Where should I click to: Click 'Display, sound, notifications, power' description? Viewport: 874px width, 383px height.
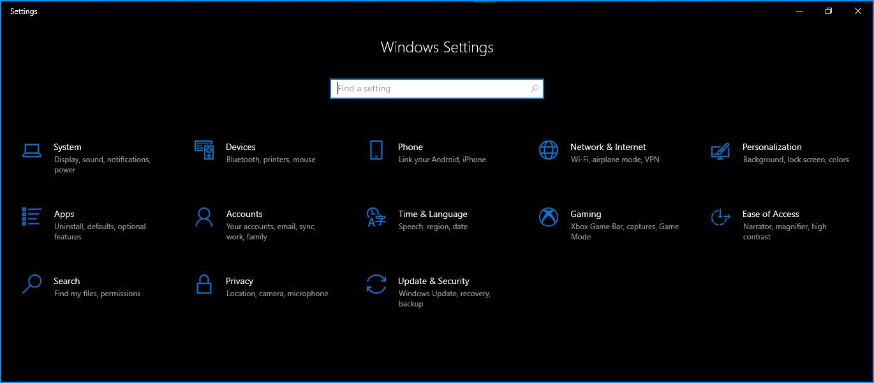(x=102, y=165)
